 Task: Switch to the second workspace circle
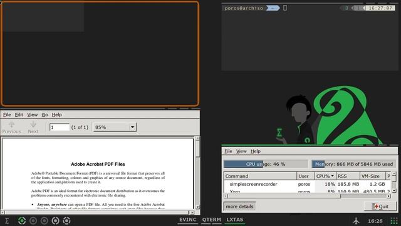(x=33, y=220)
